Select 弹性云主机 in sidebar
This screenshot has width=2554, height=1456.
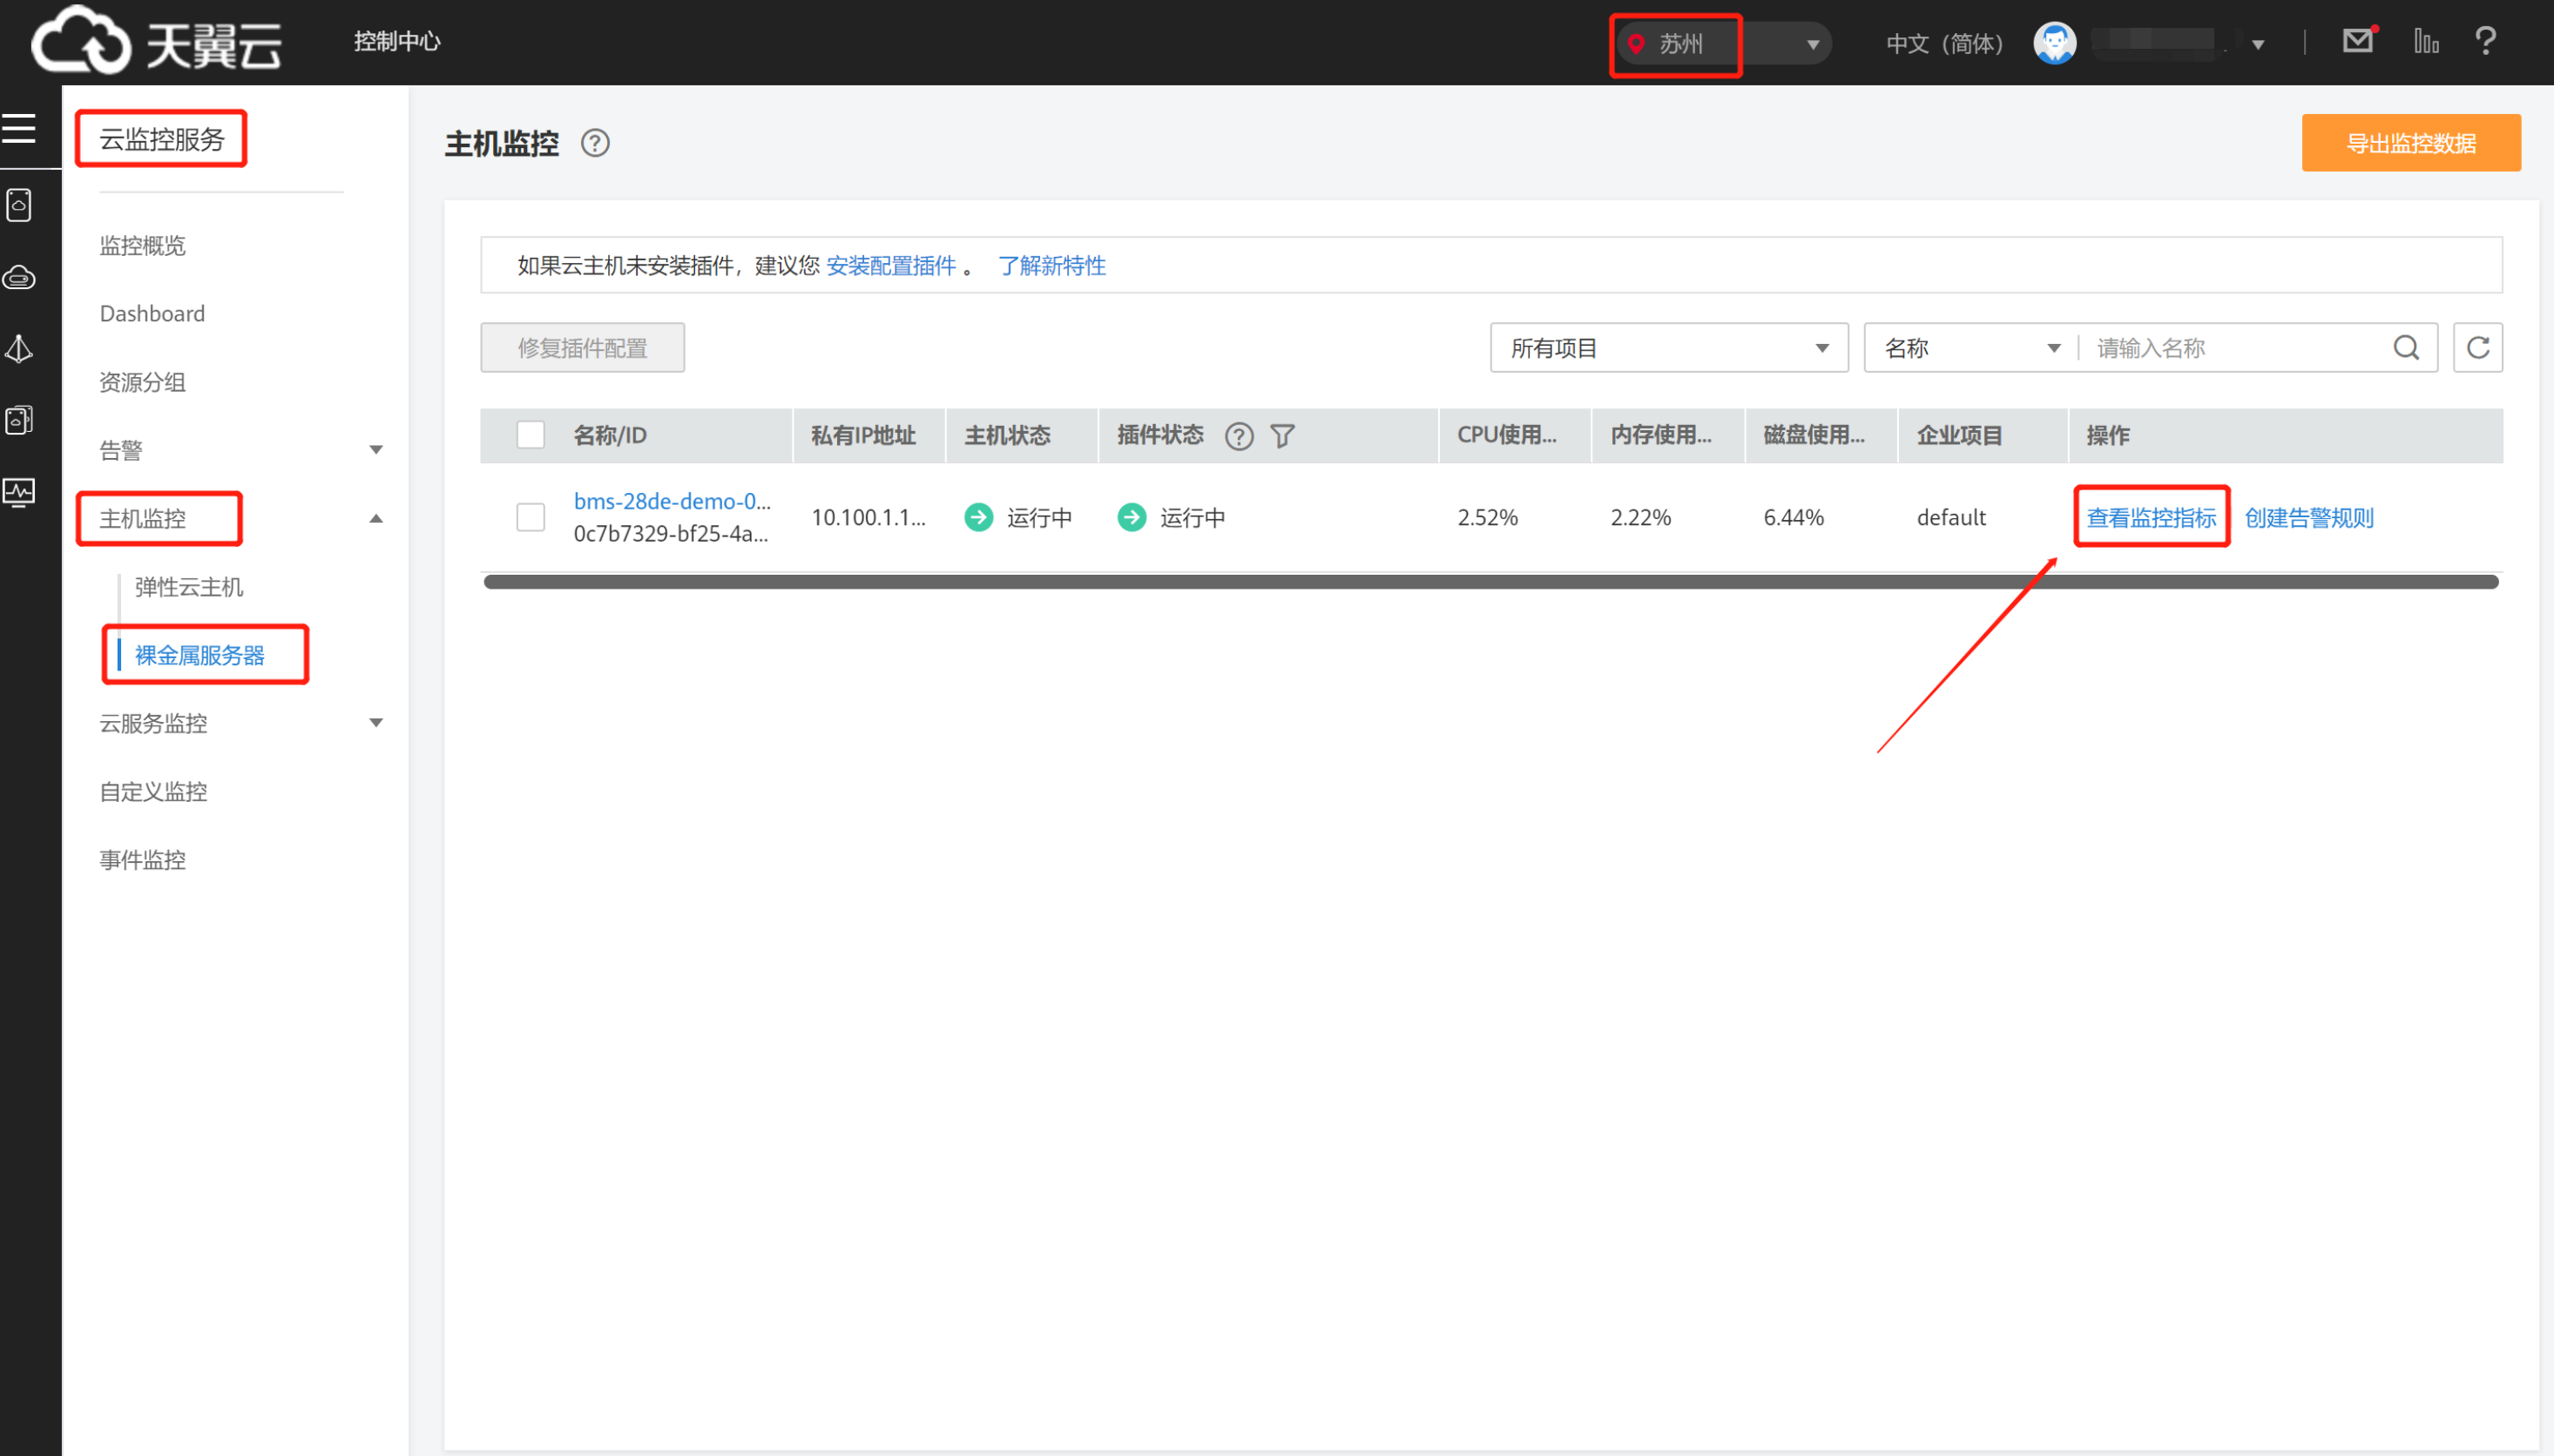pyautogui.click(x=189, y=587)
